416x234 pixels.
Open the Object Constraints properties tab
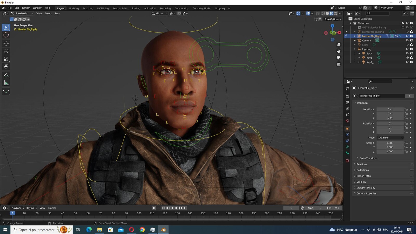347,141
